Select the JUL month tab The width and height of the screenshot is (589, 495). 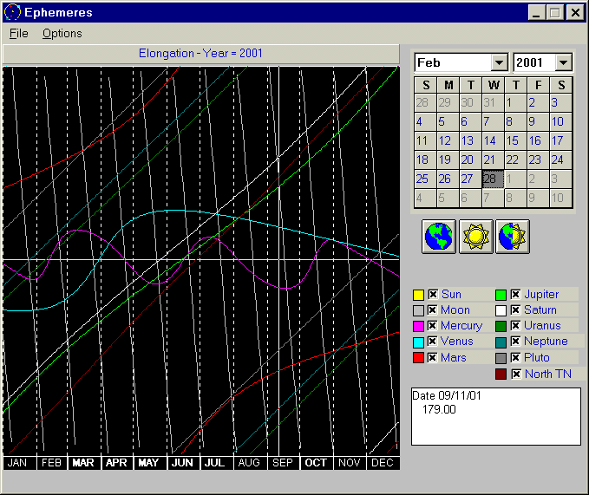coord(215,463)
